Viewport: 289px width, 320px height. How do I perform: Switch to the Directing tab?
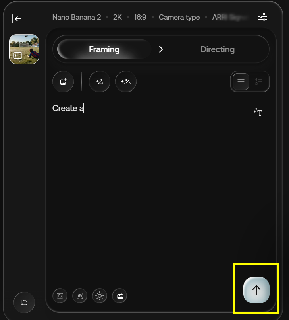click(x=217, y=49)
